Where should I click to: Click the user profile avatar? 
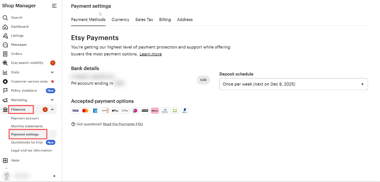click(x=7, y=176)
